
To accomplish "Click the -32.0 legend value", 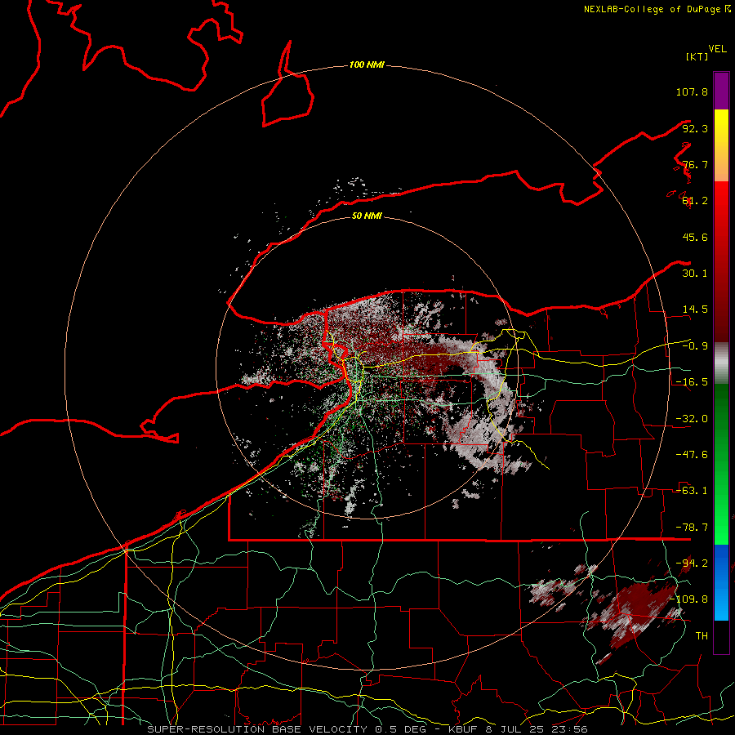I will tap(692, 419).
